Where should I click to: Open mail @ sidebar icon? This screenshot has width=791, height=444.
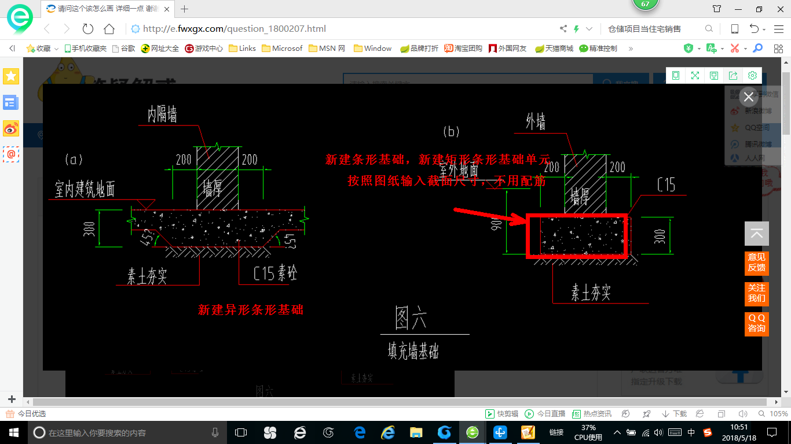[11, 154]
